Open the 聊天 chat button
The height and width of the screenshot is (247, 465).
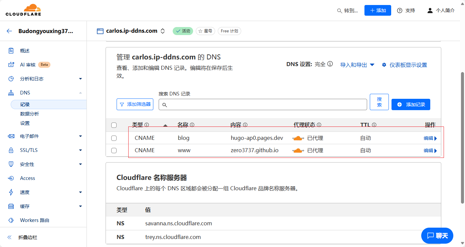(x=437, y=236)
